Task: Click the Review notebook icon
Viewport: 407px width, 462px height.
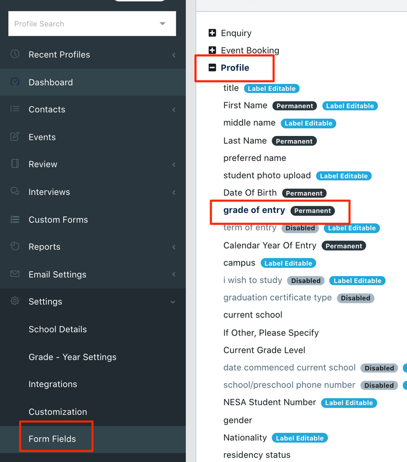Action: [15, 164]
